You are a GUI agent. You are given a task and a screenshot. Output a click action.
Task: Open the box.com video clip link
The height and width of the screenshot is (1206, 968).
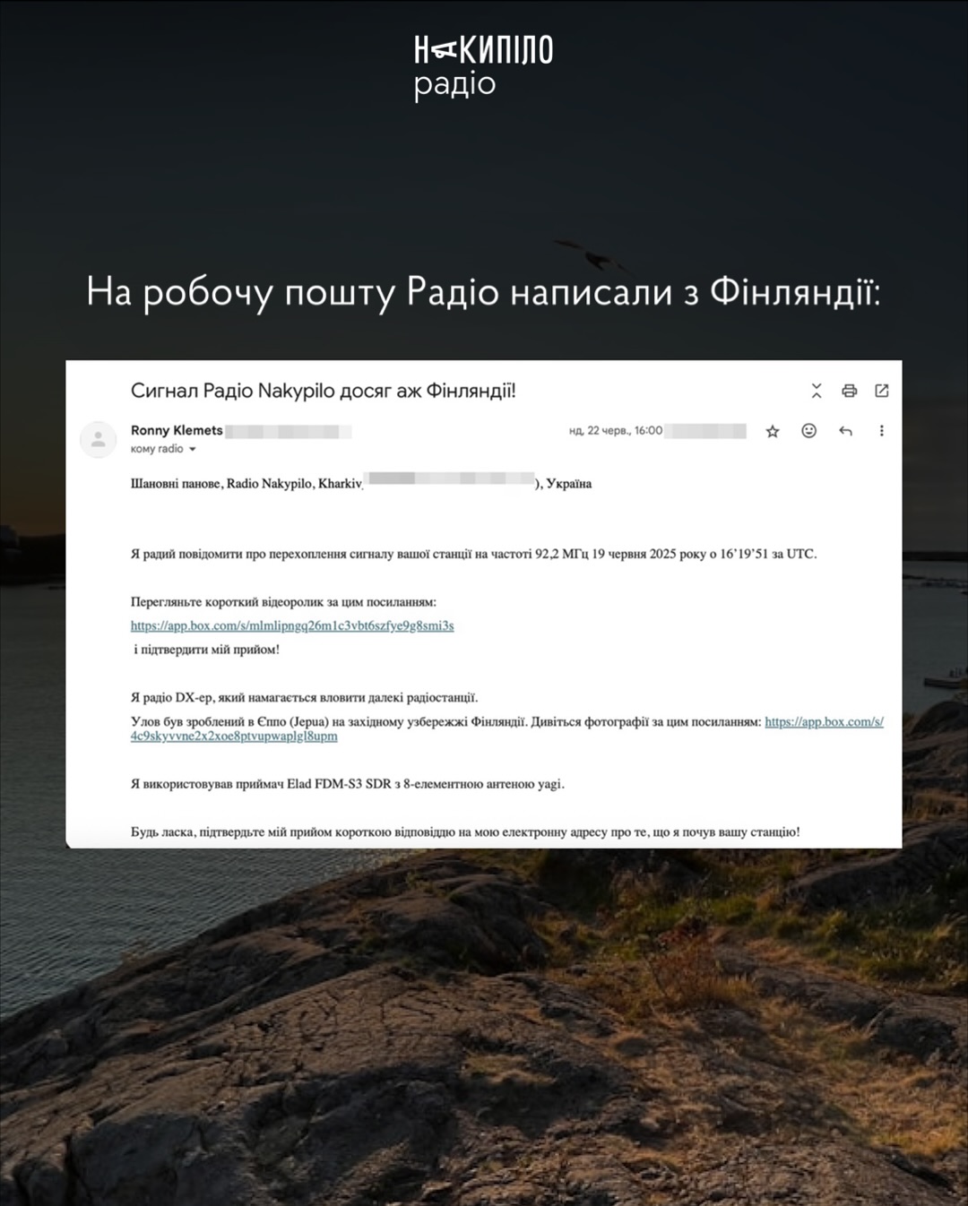pyautogui.click(x=292, y=625)
